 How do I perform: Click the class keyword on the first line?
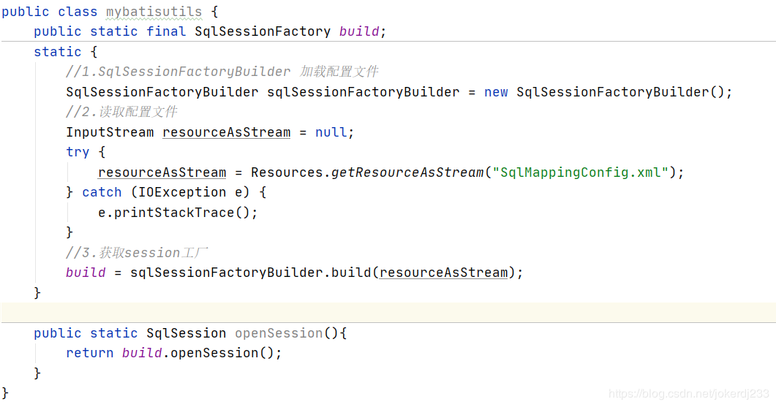click(78, 12)
